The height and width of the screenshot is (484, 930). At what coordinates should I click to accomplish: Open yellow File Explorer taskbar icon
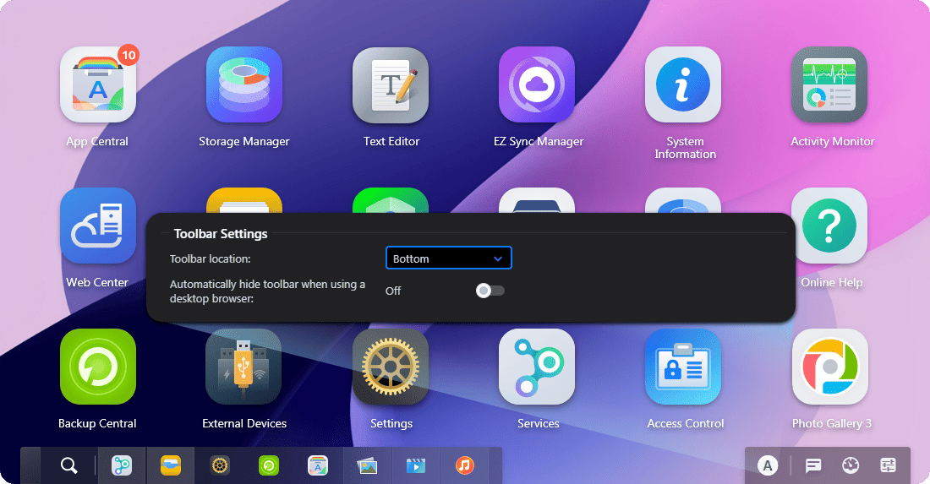(x=171, y=465)
